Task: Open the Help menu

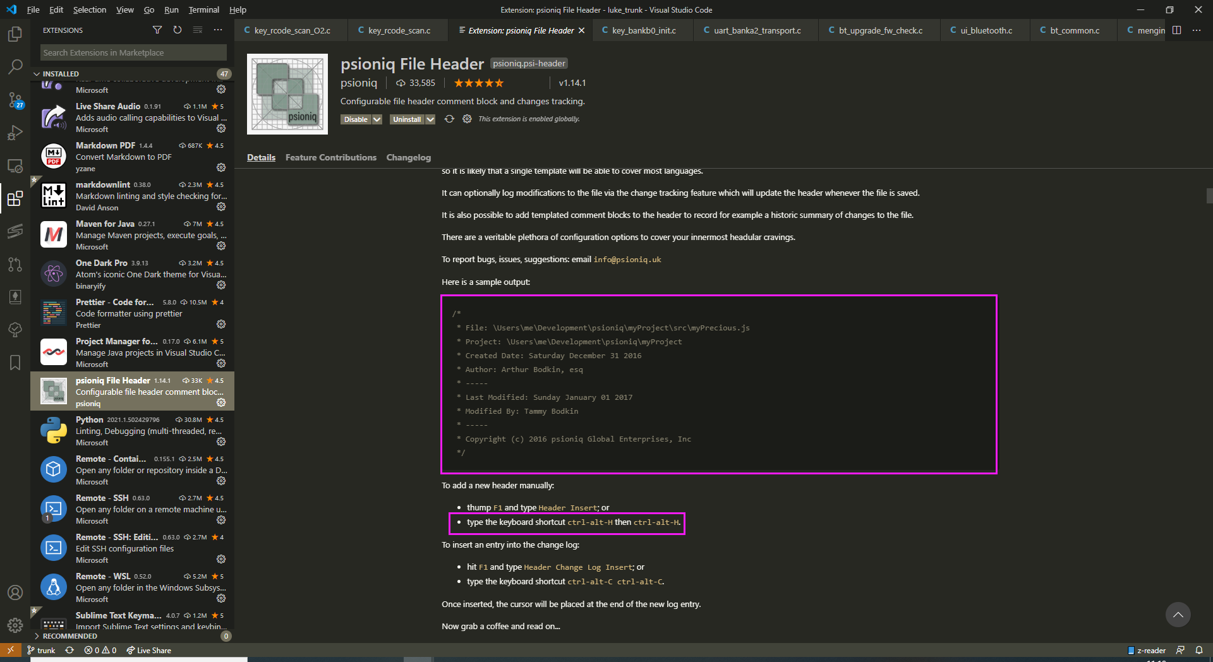Action: point(238,9)
